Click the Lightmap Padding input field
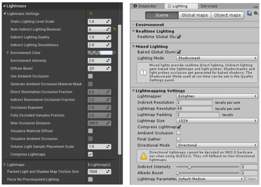This screenshot has width=261, height=187. pyautogui.click(x=197, y=115)
